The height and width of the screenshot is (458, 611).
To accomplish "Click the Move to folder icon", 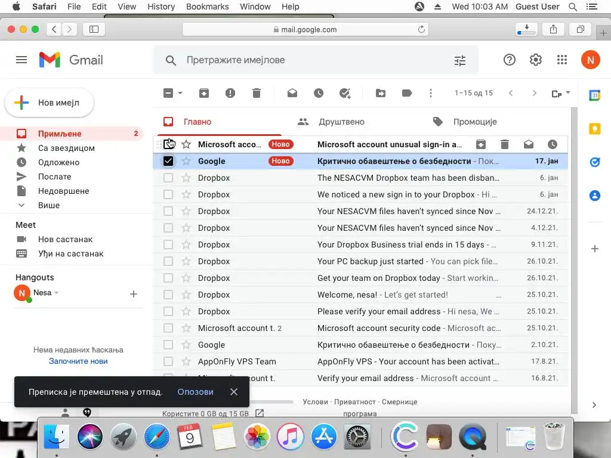I will [381, 93].
